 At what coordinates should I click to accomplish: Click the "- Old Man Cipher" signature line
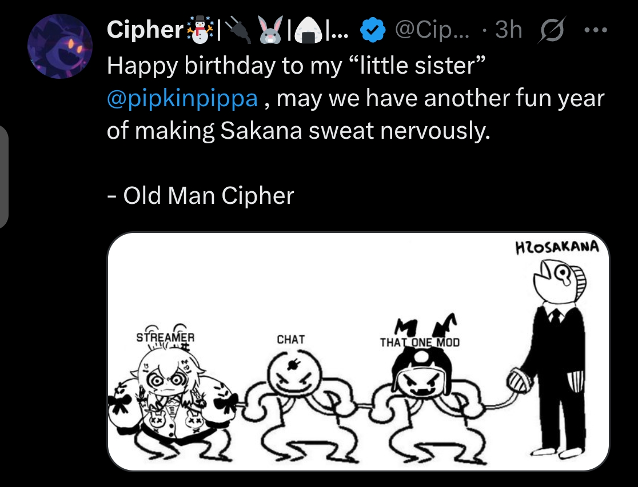click(x=200, y=196)
